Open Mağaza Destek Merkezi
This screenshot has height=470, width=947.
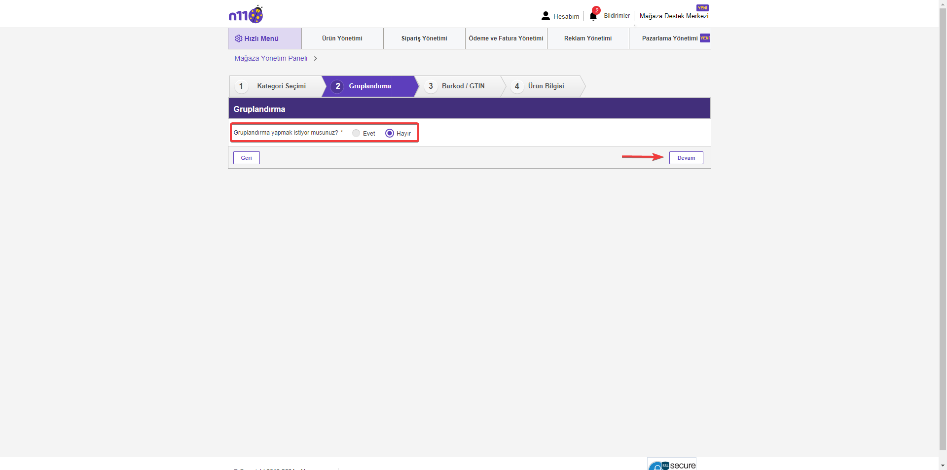(674, 16)
